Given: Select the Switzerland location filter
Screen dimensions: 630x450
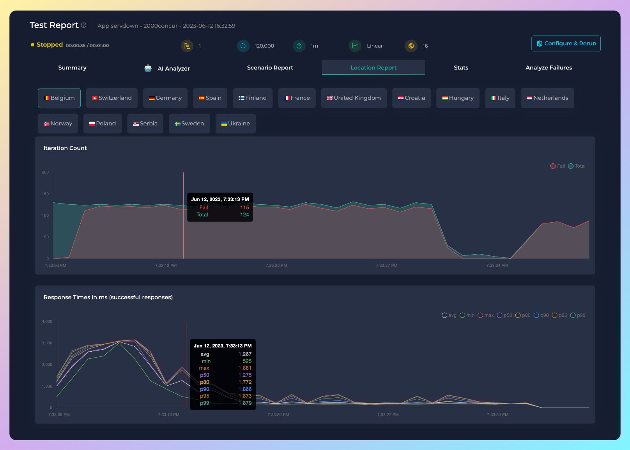Looking at the screenshot, I should pyautogui.click(x=112, y=98).
